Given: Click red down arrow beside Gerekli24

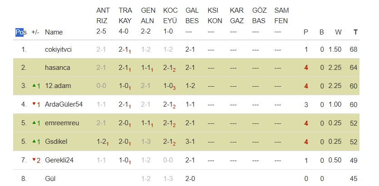Looking at the screenshot, I should (x=34, y=161).
